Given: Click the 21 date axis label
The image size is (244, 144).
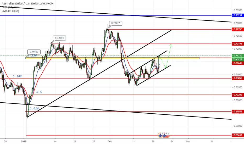Looking at the screenshot, I should 75,141.
